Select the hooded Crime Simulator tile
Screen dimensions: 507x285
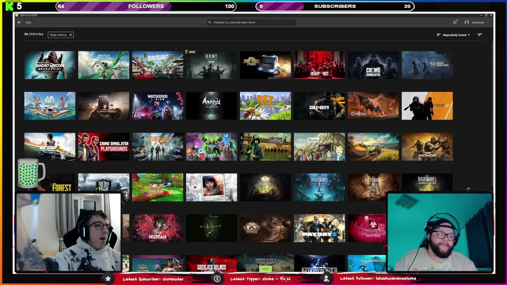373,65
